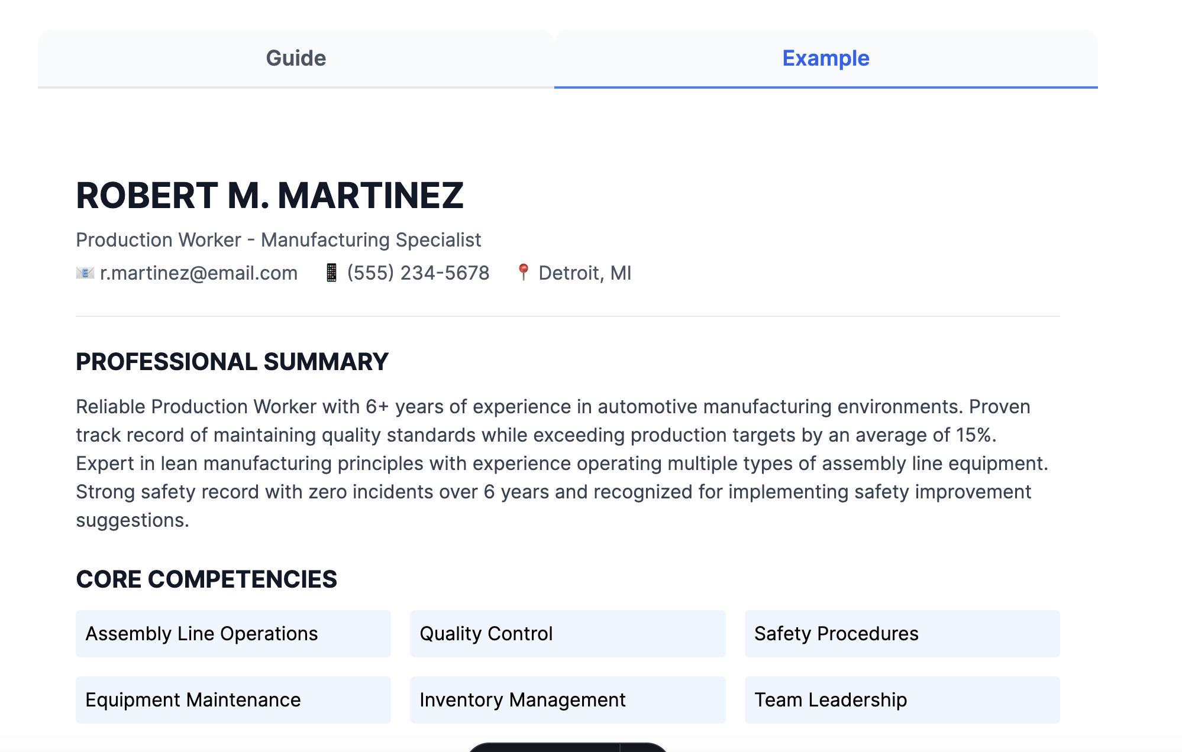The width and height of the screenshot is (1182, 752).
Task: Switch to the Guide tab
Action: 296,59
